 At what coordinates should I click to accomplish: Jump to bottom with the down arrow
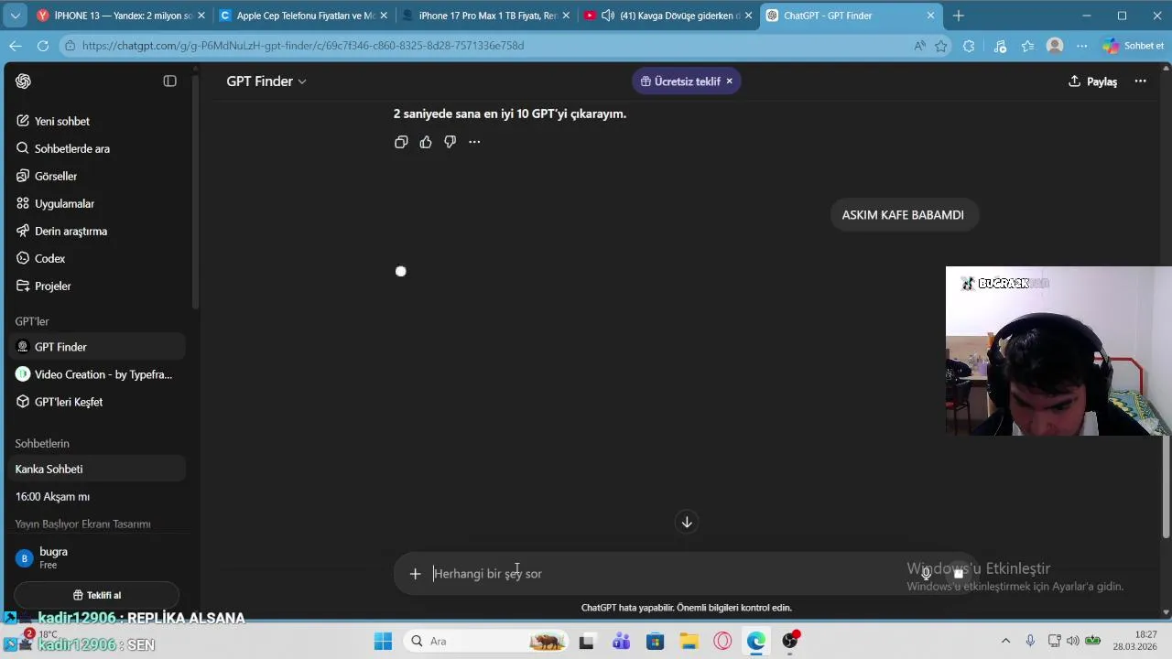click(687, 522)
